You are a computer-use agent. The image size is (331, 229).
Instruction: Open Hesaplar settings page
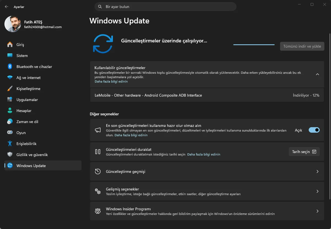click(x=43, y=111)
